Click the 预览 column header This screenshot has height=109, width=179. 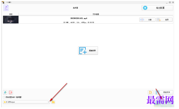point(11,14)
